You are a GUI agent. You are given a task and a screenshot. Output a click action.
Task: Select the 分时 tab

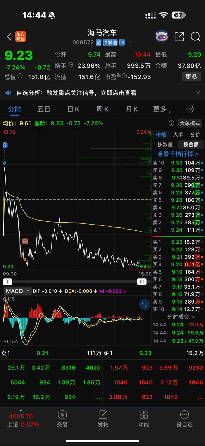point(15,109)
